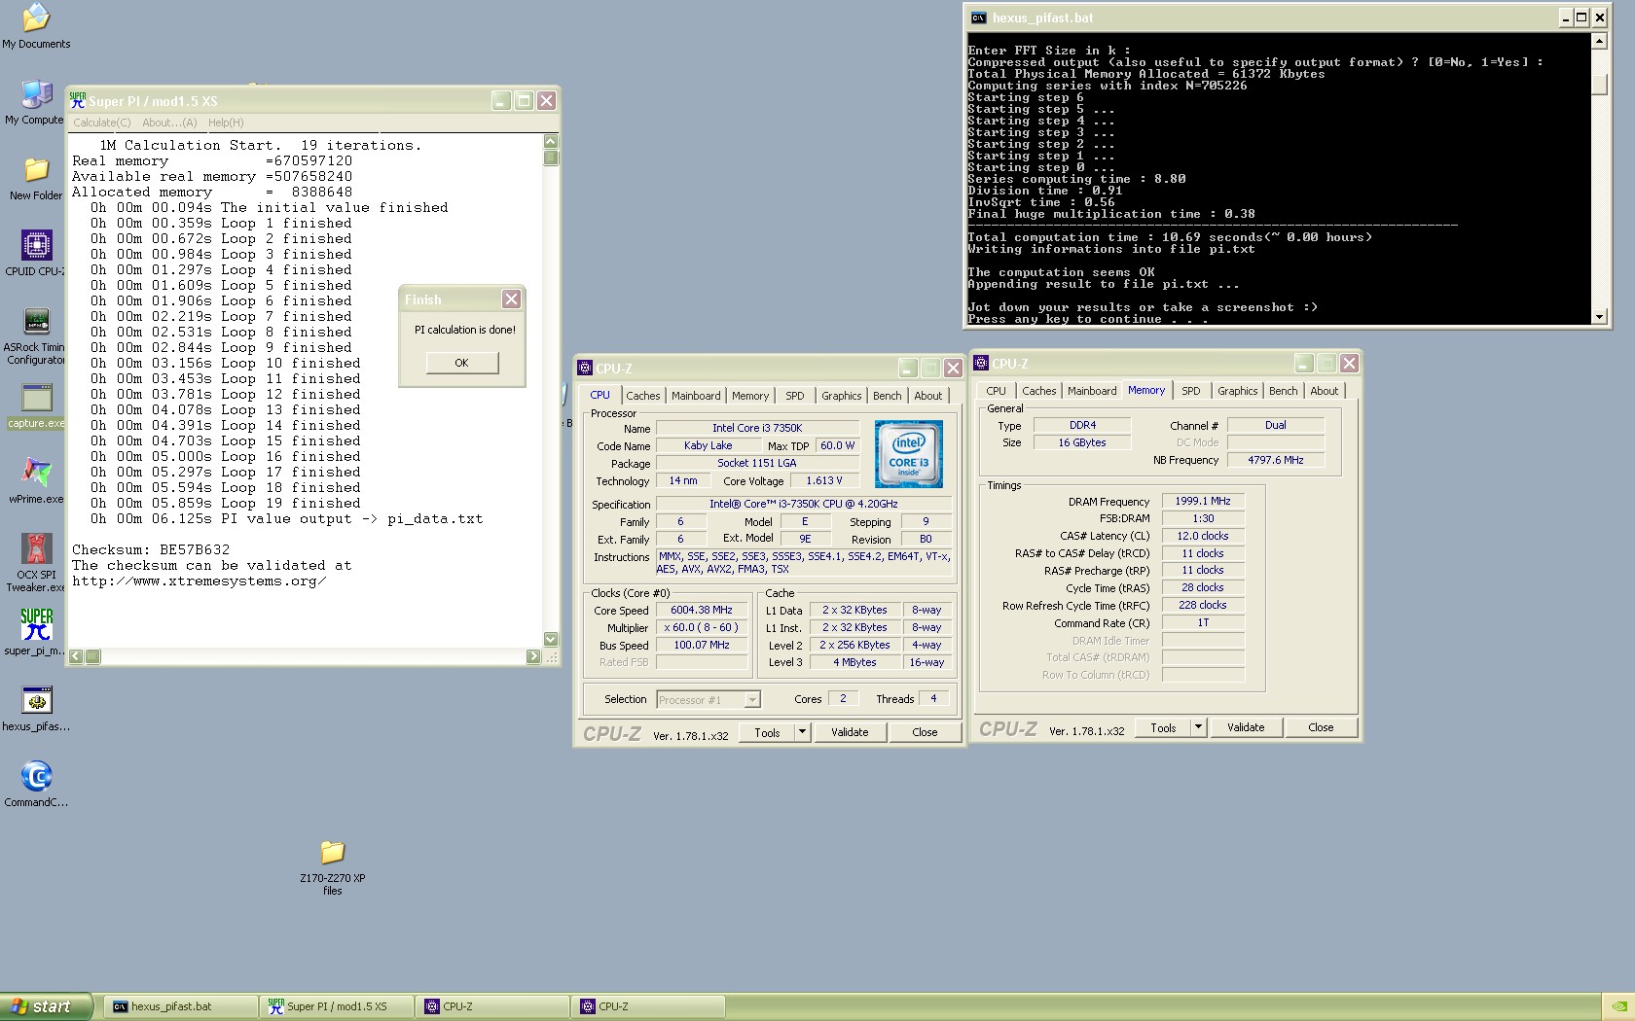Screen dimensions: 1635x1021
Task: Click Tools button in left CPU-Z
Action: point(767,732)
